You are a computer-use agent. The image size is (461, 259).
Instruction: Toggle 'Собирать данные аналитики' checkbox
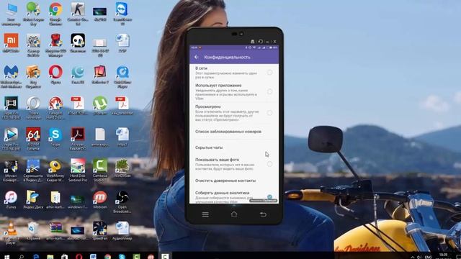tap(269, 197)
